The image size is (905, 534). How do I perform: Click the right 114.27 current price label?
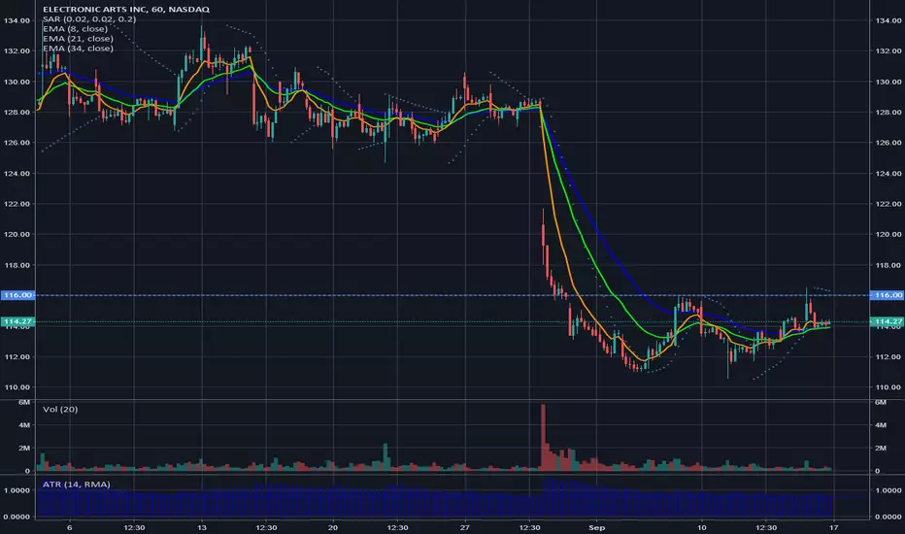coord(888,321)
